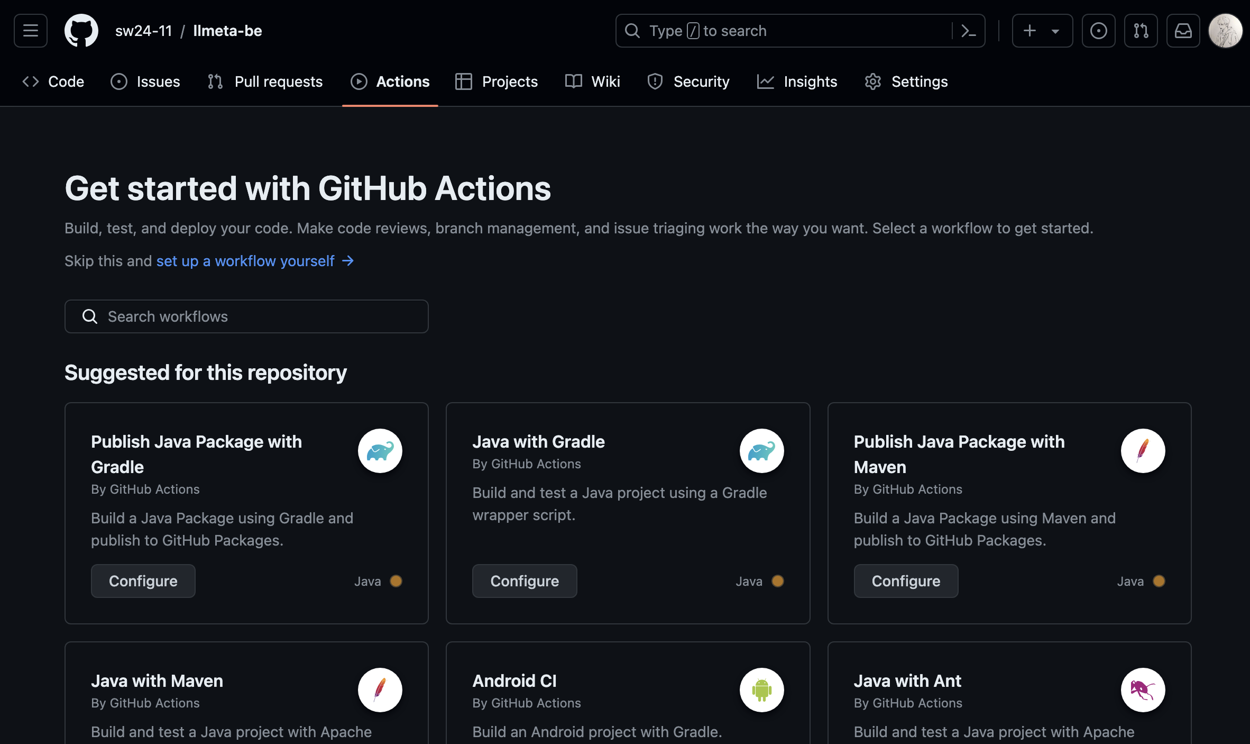Open the command palette icon
1250x744 pixels.
tap(968, 31)
